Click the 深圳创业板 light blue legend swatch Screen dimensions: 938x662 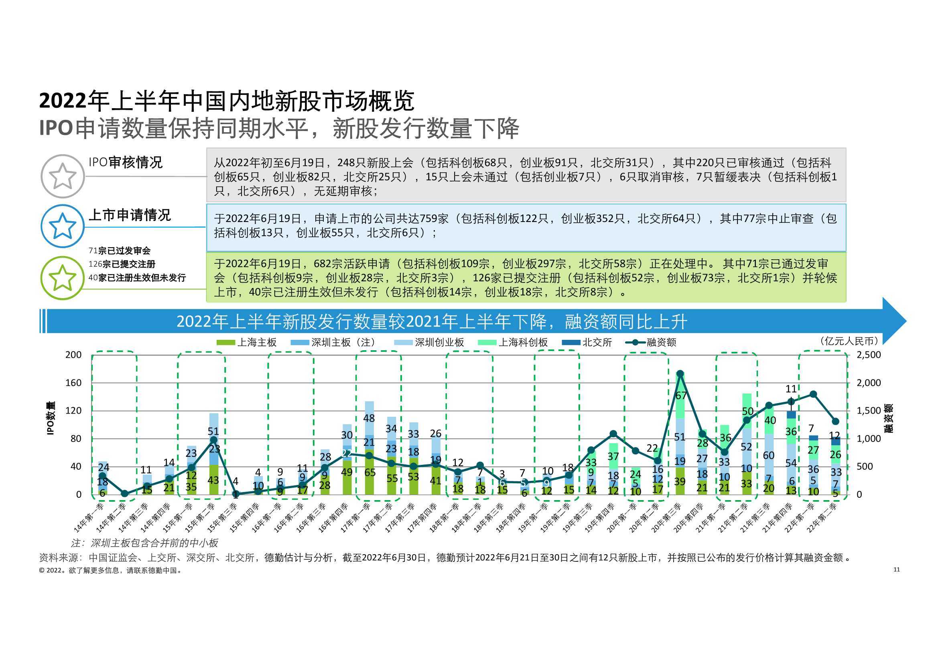point(403,343)
